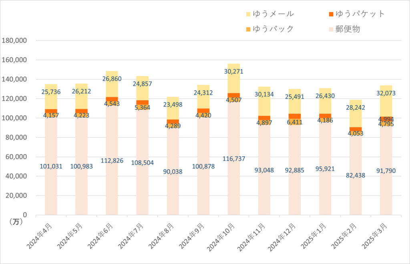Click the 108,504 data label in the 2024年7月 bar
Screen dimensions: 410x264
pyautogui.click(x=143, y=163)
